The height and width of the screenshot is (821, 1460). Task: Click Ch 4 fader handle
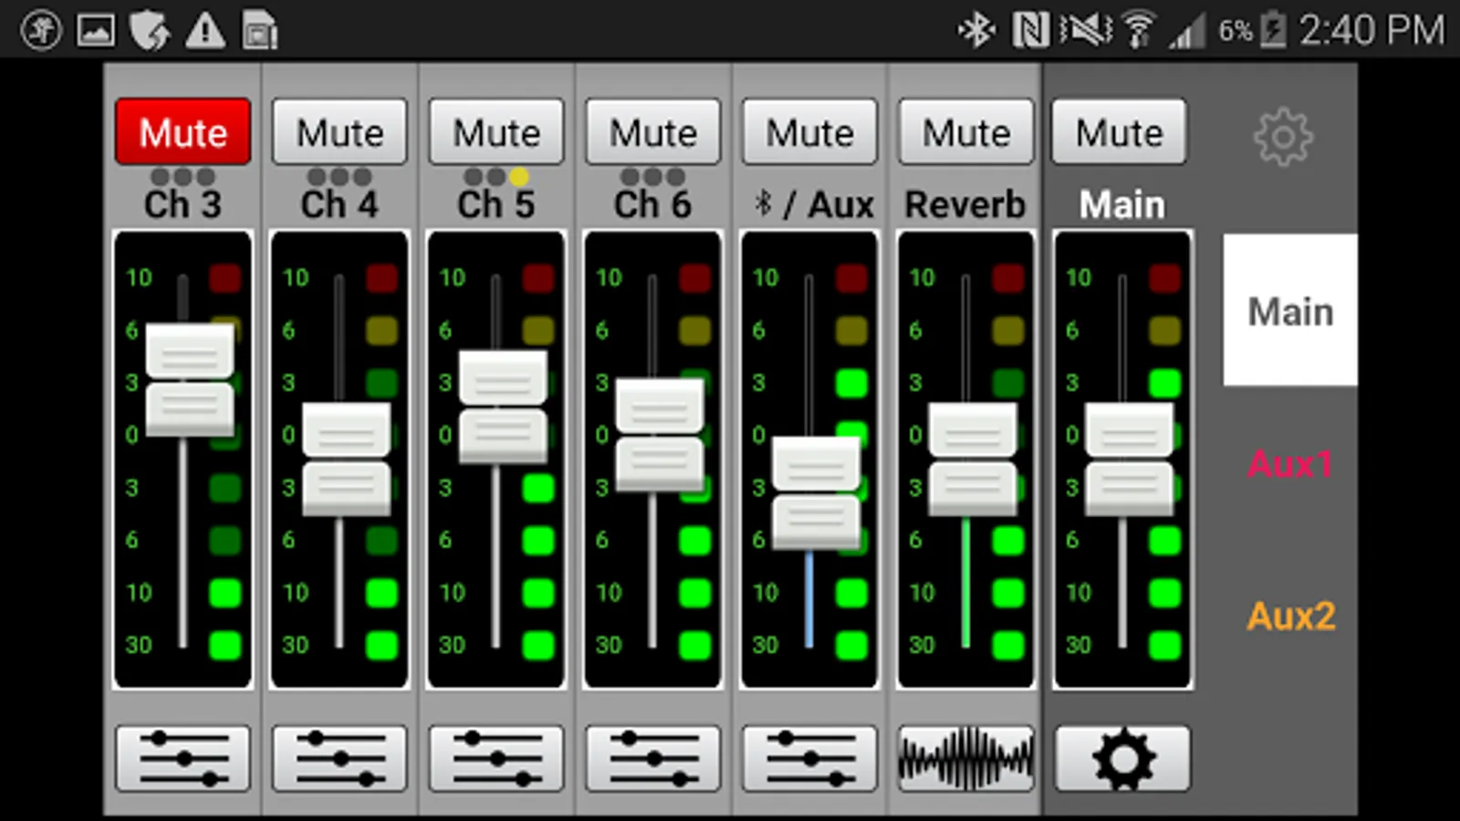[347, 460]
